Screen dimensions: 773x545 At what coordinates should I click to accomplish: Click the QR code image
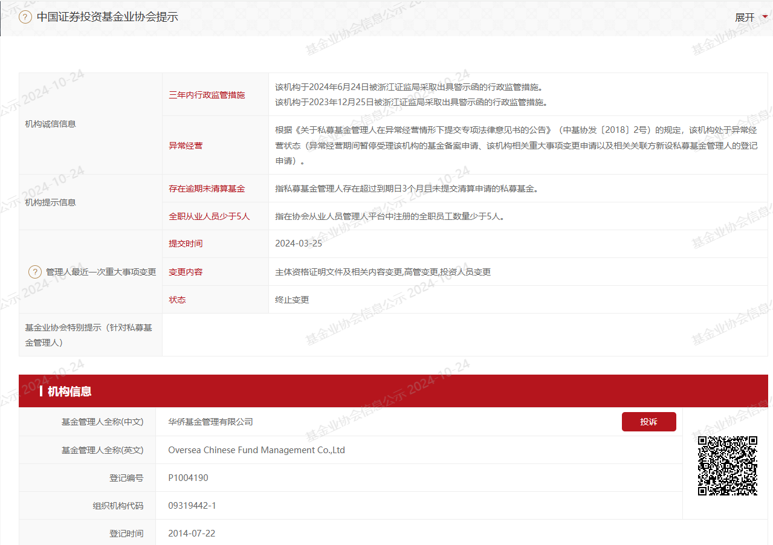[x=728, y=466]
